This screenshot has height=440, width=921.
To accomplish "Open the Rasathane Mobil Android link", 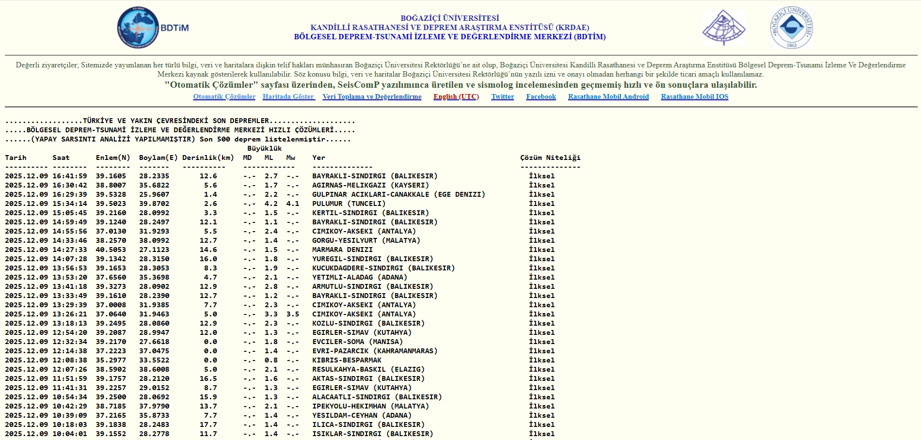I will (608, 96).
